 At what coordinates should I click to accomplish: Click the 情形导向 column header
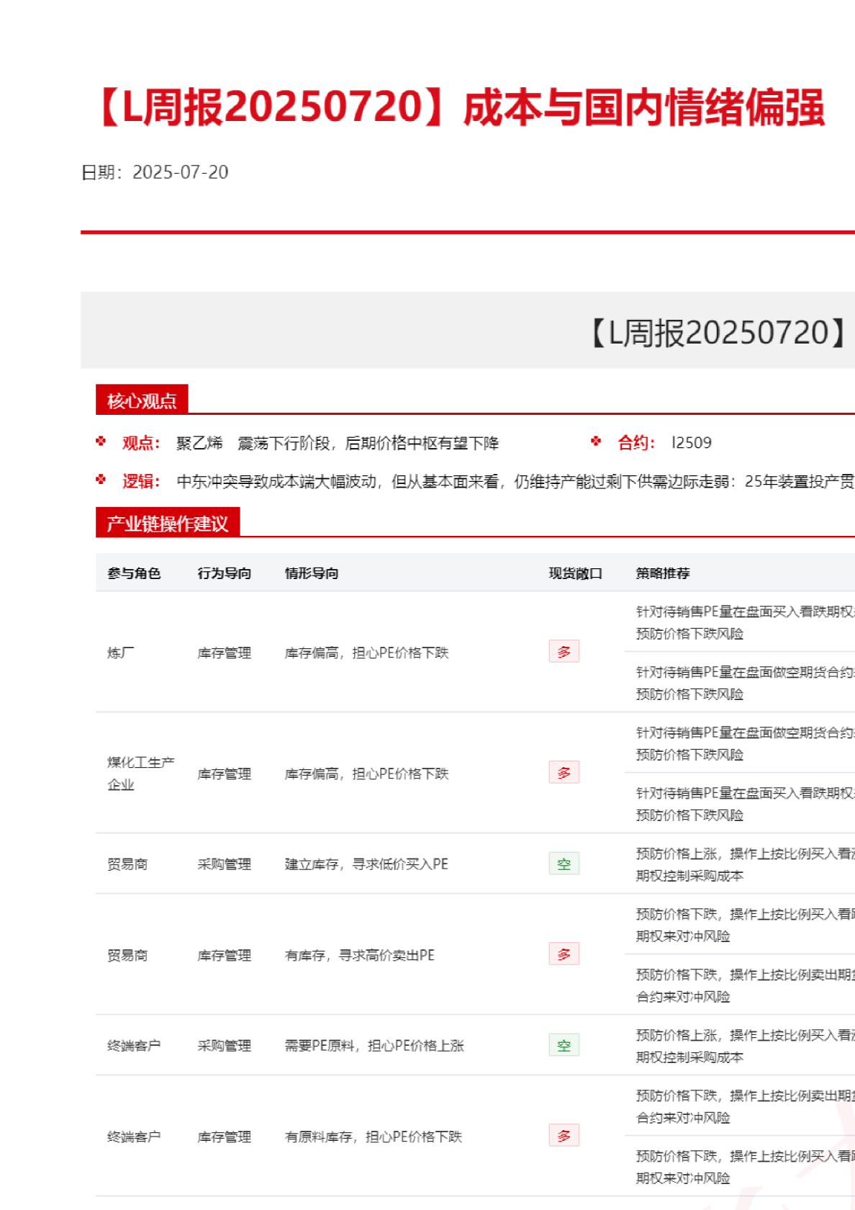point(312,573)
